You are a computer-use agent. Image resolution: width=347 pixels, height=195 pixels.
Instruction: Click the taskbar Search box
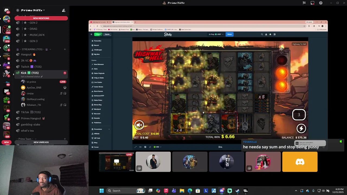(x=126, y=191)
